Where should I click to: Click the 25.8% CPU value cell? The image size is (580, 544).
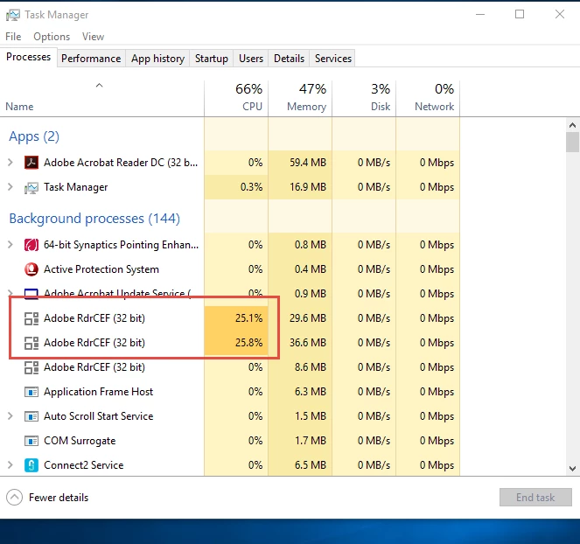point(236,343)
